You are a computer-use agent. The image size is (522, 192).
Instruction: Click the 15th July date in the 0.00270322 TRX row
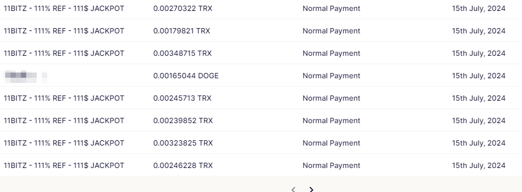[x=478, y=9]
